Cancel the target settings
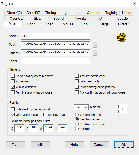Screen dimensions: 139x155 click(x=99, y=145)
